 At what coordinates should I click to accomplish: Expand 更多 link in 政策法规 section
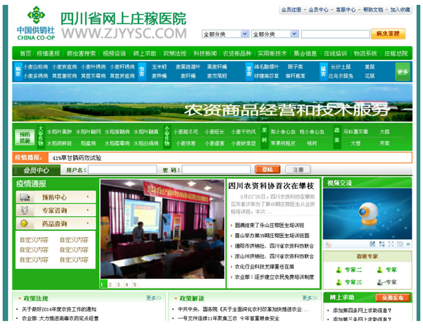pos(153,298)
